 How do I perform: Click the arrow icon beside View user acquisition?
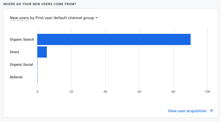click(211, 111)
